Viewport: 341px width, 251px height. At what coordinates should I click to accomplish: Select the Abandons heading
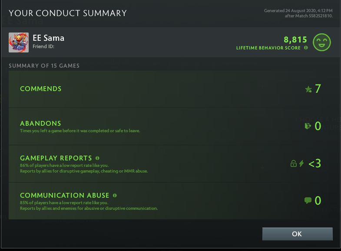(x=40, y=123)
